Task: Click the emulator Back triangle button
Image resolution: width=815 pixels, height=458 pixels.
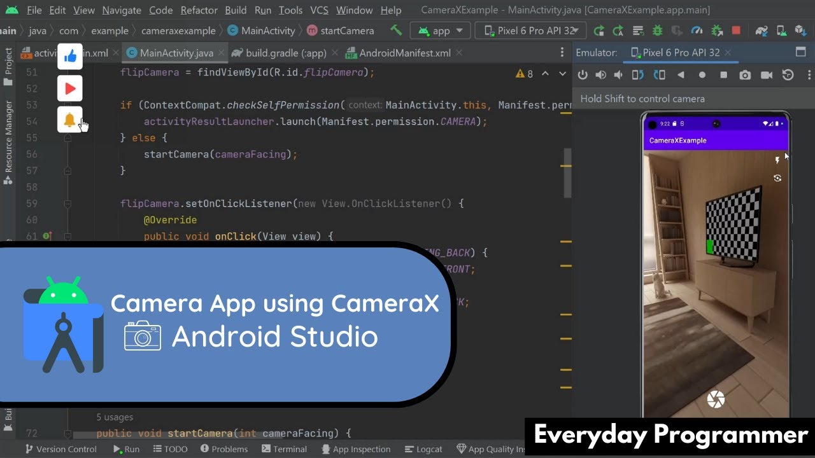Action: click(681, 75)
